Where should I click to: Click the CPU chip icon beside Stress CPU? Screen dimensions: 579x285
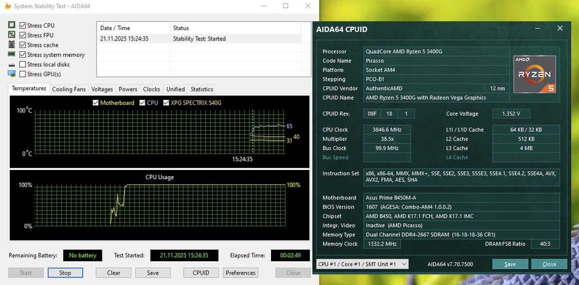[12, 25]
